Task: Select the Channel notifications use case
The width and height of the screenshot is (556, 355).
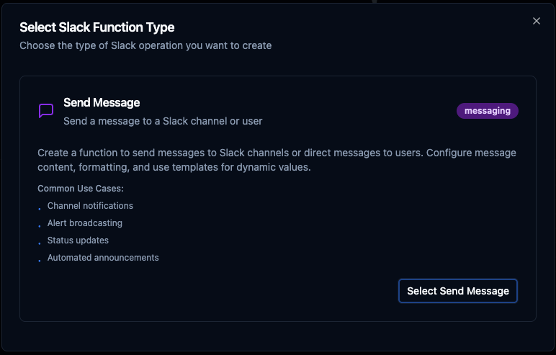Action: 90,206
